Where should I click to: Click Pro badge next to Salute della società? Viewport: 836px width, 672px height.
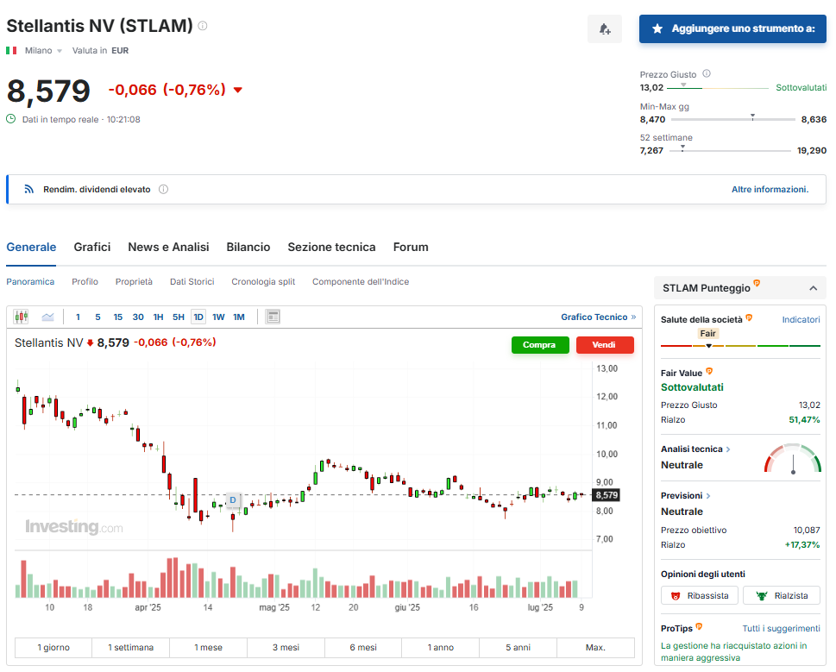coord(749,317)
